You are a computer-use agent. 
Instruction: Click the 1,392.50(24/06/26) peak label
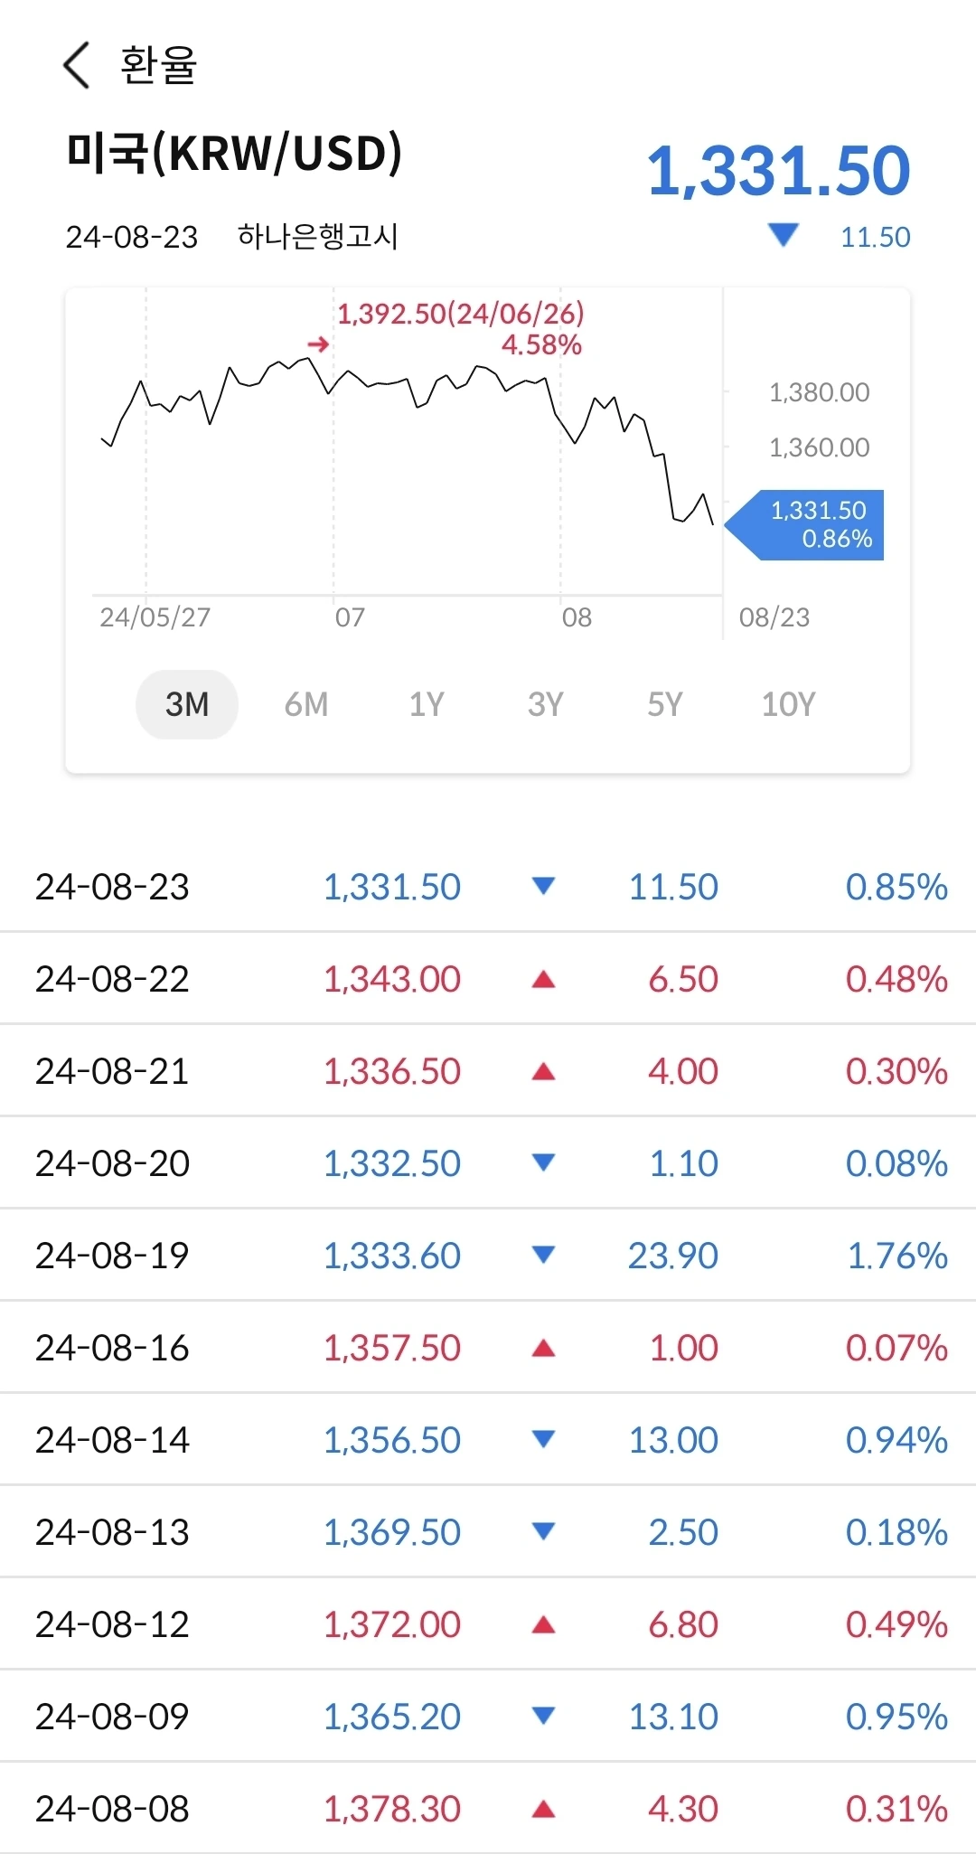[x=461, y=314]
